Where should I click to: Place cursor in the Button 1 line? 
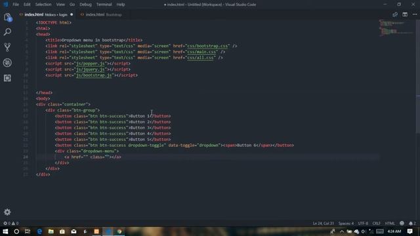113,116
